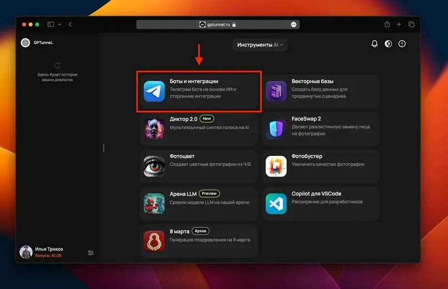Expand the Инструменты AI dropdown
448x289 pixels.
coord(260,45)
